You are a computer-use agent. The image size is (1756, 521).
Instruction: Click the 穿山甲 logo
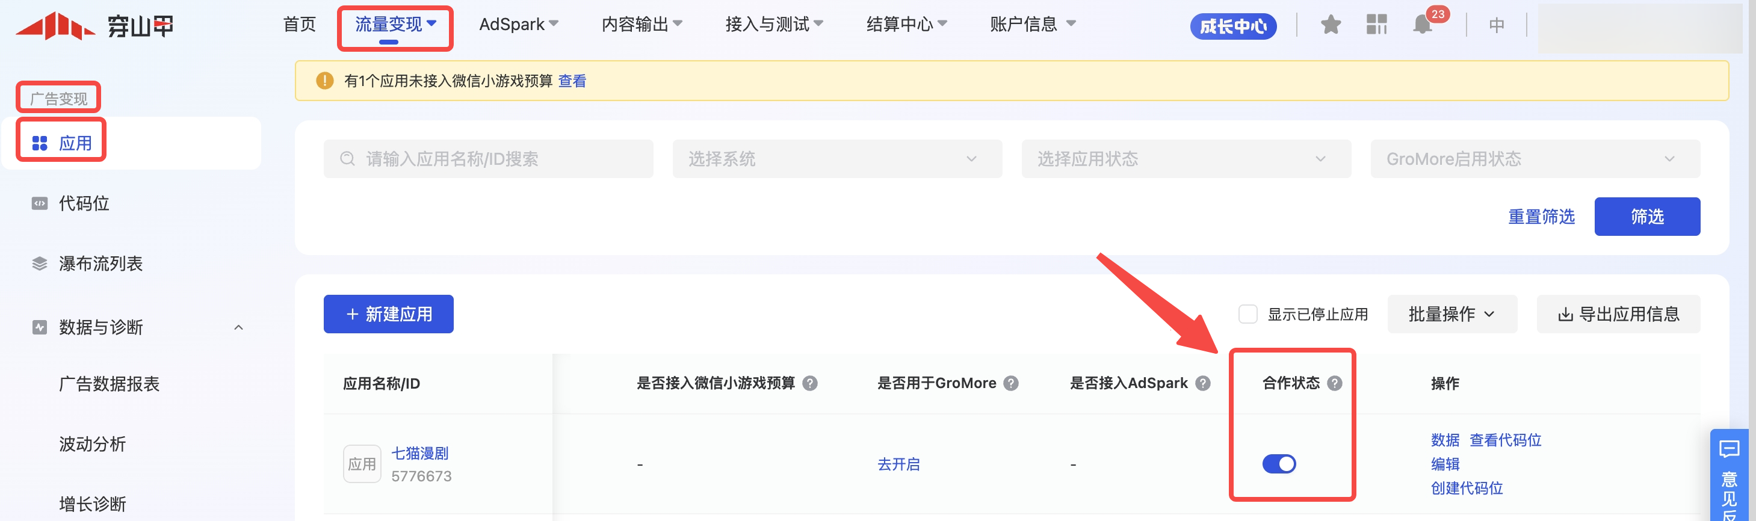(x=94, y=26)
